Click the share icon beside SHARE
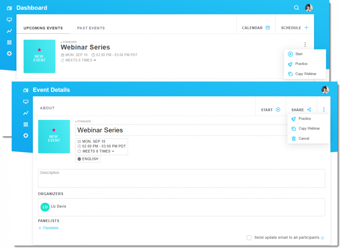340x248 pixels. (309, 109)
